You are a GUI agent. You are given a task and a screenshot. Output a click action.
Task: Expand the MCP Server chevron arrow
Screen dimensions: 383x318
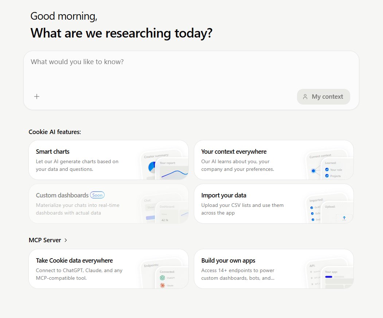coord(66,240)
